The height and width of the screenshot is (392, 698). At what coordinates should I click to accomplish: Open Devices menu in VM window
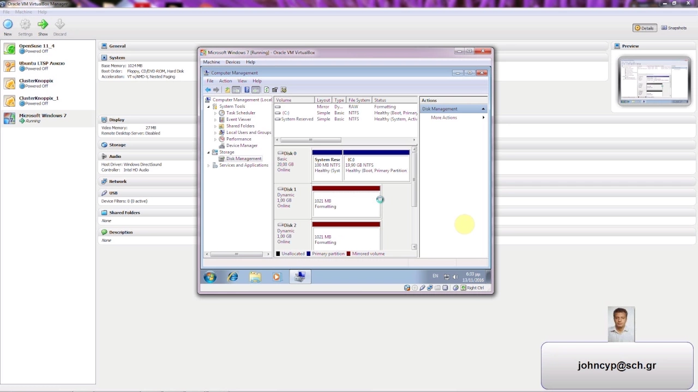pos(233,62)
